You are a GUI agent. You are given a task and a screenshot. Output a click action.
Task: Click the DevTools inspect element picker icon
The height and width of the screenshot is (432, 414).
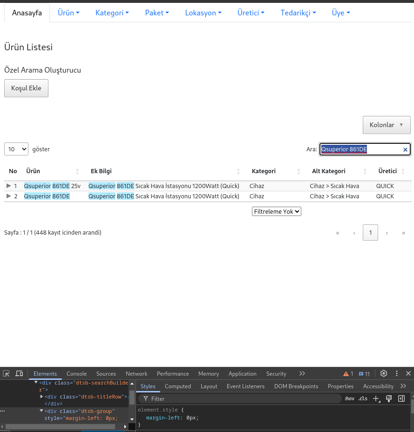click(6, 373)
